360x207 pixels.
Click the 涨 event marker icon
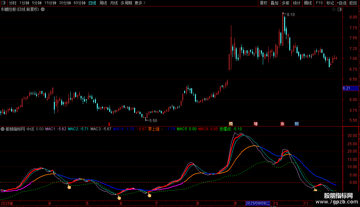click(282, 124)
